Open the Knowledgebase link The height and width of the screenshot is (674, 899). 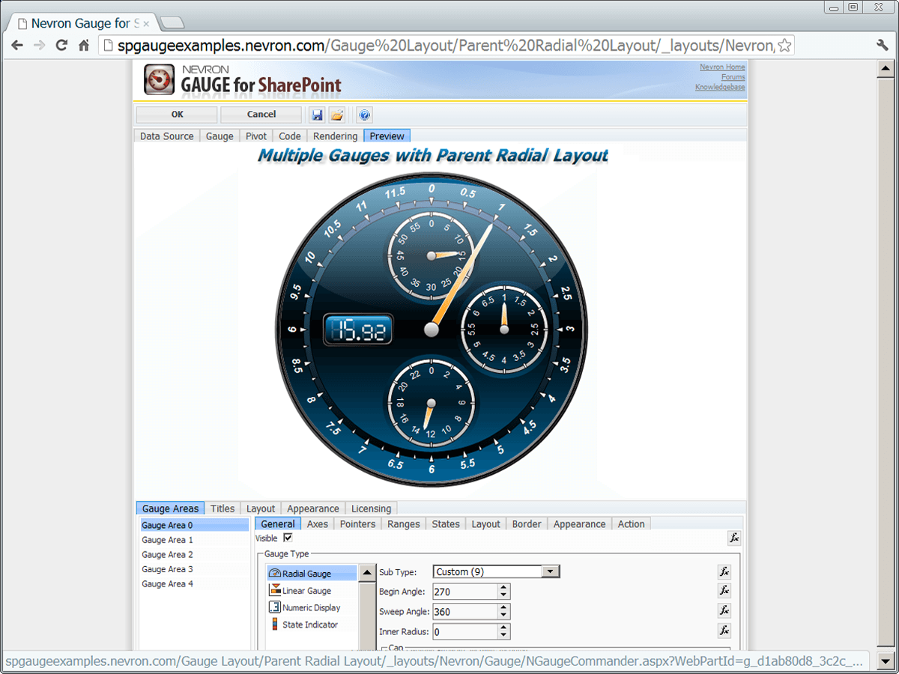[720, 87]
